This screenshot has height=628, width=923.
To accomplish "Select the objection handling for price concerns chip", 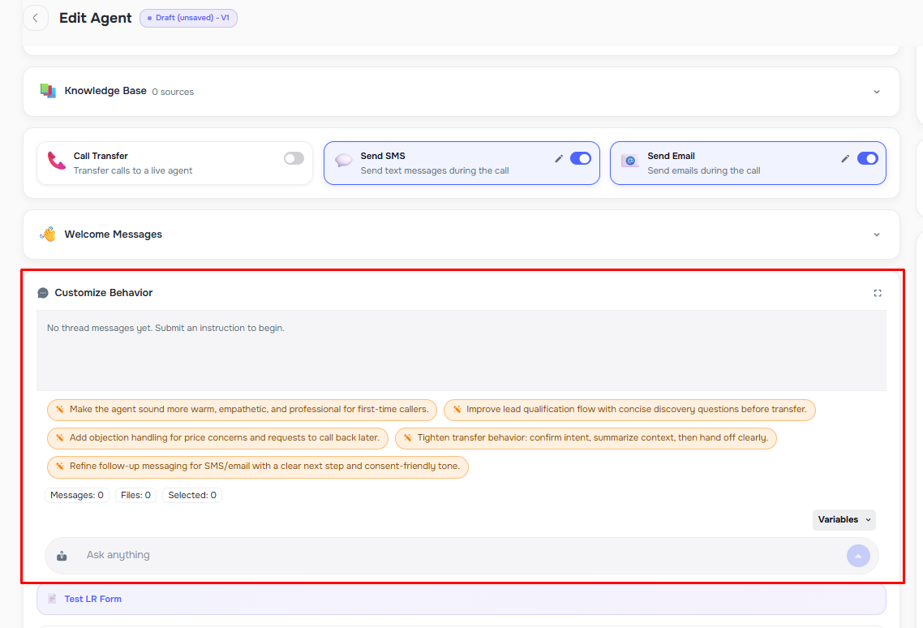I will 217,438.
